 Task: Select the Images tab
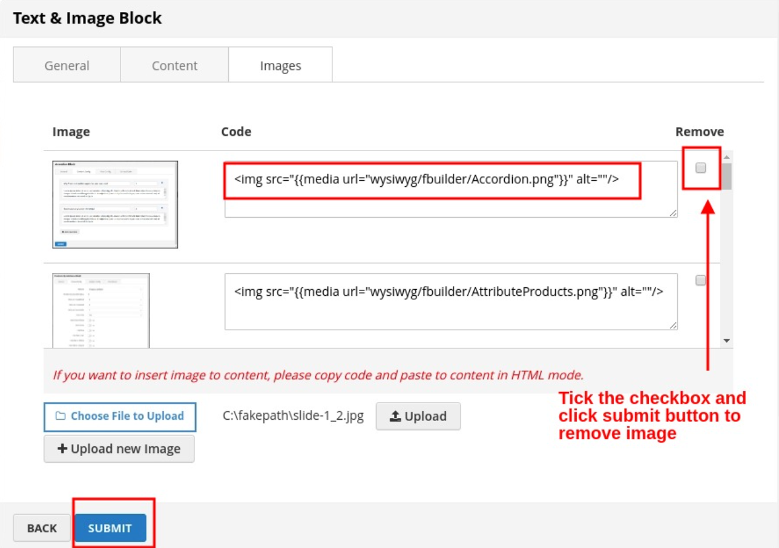click(280, 65)
